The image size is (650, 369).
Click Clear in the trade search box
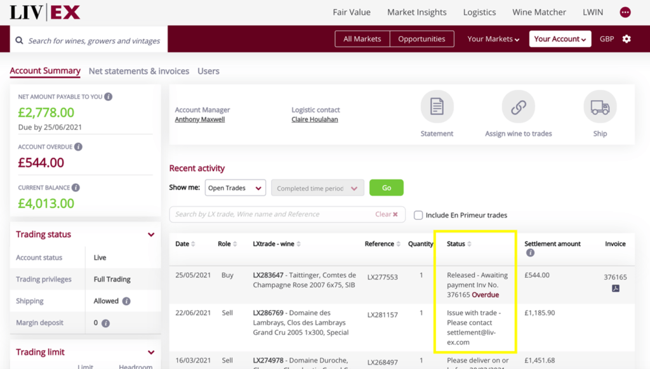pyautogui.click(x=387, y=214)
